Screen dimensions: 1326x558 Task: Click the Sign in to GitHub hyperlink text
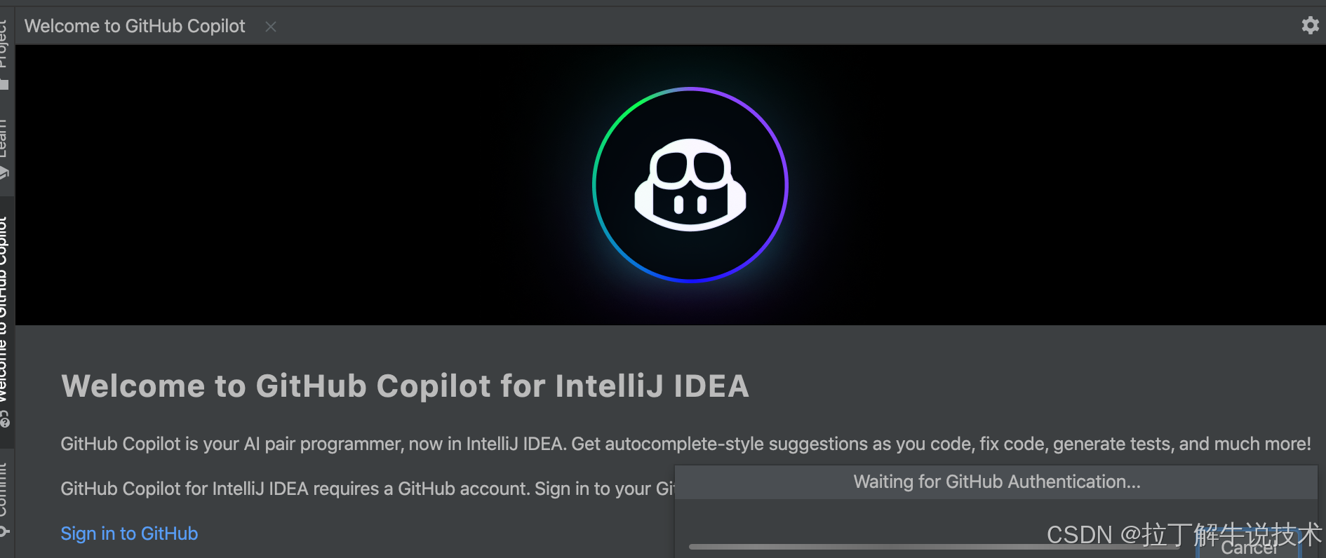[129, 533]
